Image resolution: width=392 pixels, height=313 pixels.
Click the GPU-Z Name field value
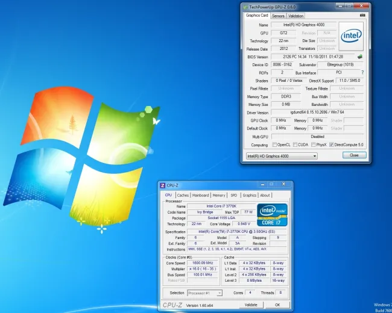coord(304,25)
